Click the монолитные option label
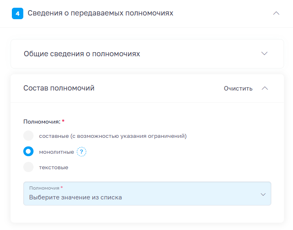 pos(56,152)
